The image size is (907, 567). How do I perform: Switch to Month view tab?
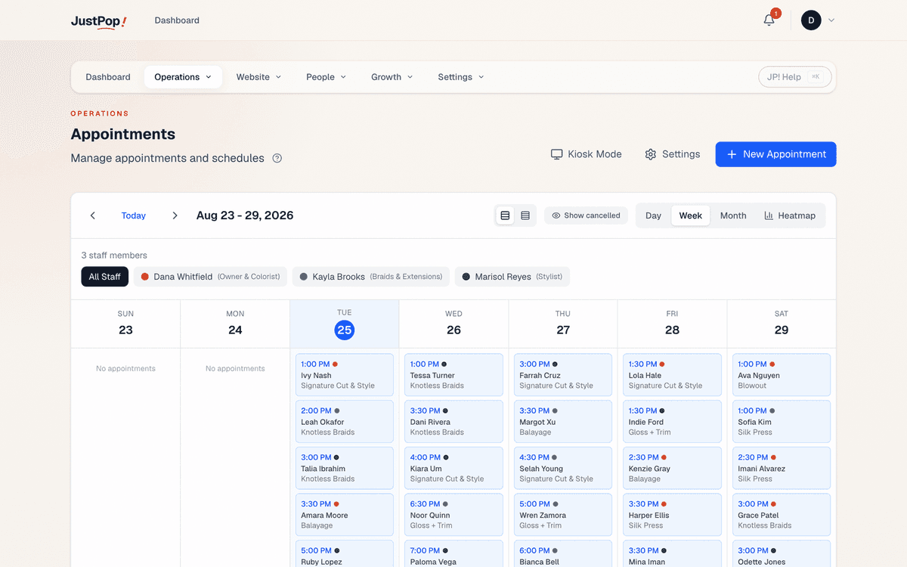click(733, 215)
